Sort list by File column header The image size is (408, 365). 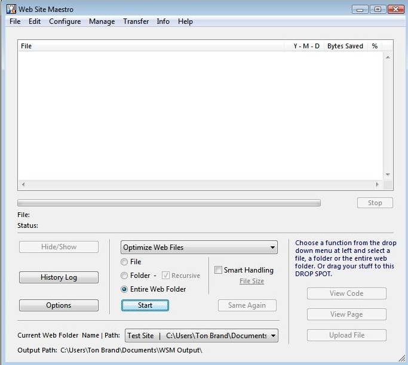(x=151, y=46)
